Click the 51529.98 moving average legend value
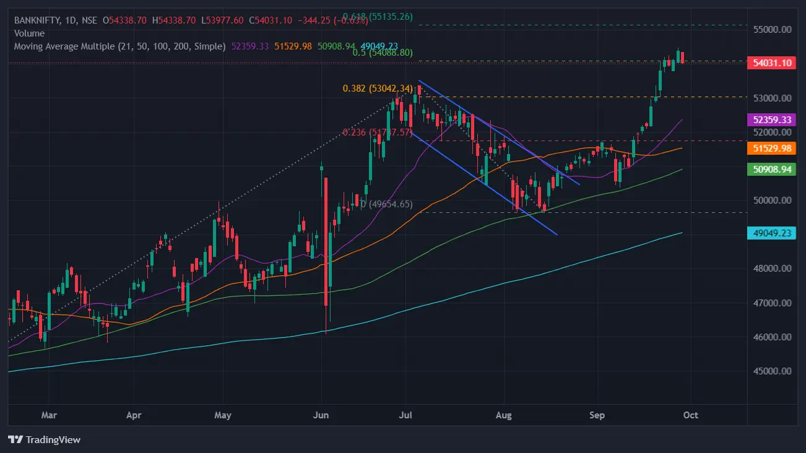The image size is (806, 453). 293,46
